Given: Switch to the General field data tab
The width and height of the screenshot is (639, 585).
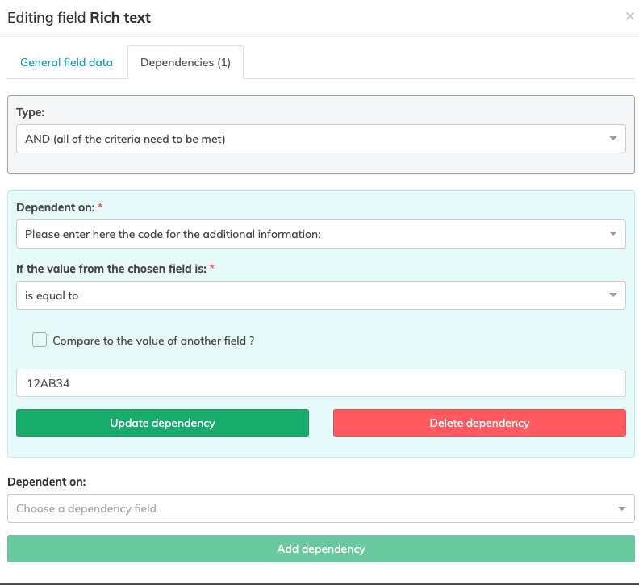Looking at the screenshot, I should pyautogui.click(x=66, y=62).
